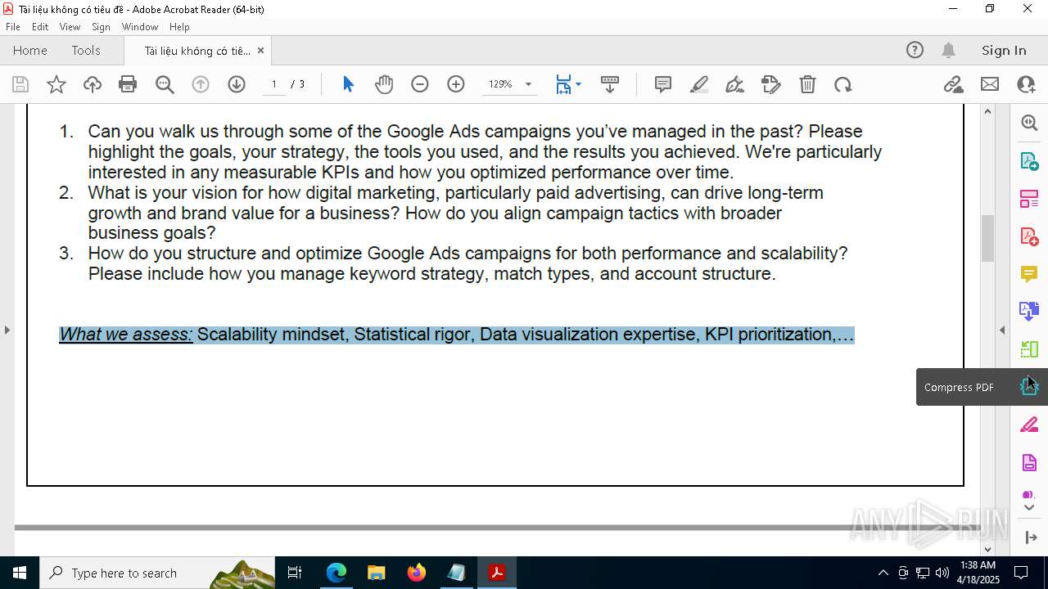
Task: Open the Find text magnifier tool
Action: 165,84
